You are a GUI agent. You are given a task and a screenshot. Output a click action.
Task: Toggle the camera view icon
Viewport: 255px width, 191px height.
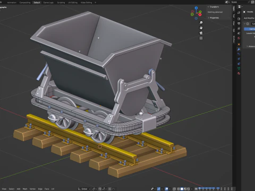pos(201,33)
